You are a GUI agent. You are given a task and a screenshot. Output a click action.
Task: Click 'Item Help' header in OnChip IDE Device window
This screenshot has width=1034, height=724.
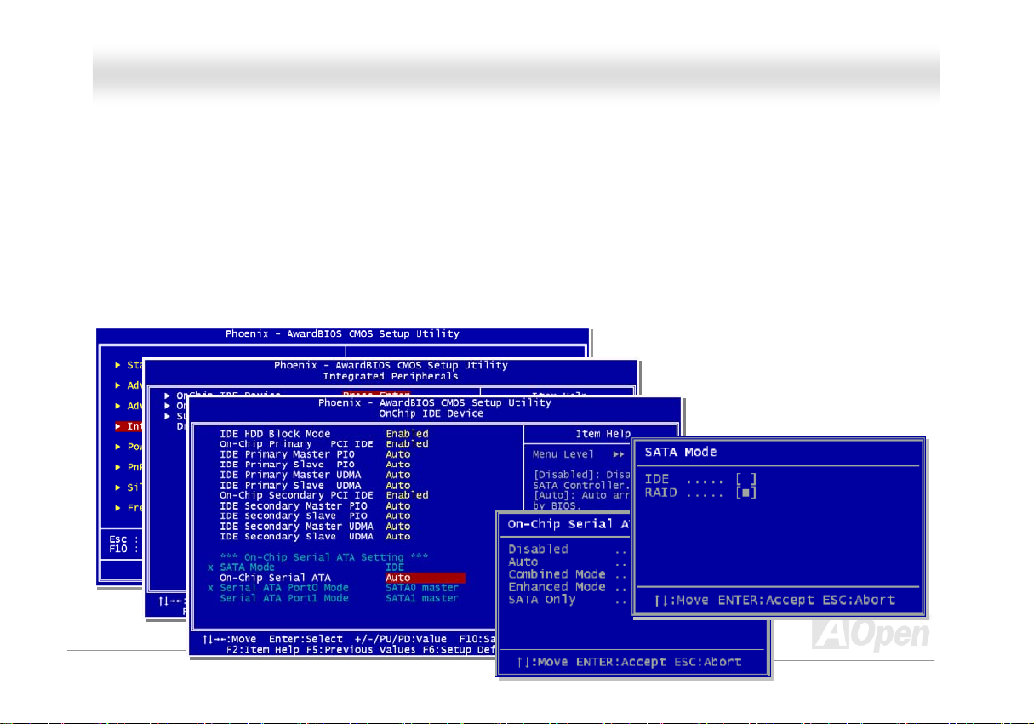point(603,434)
